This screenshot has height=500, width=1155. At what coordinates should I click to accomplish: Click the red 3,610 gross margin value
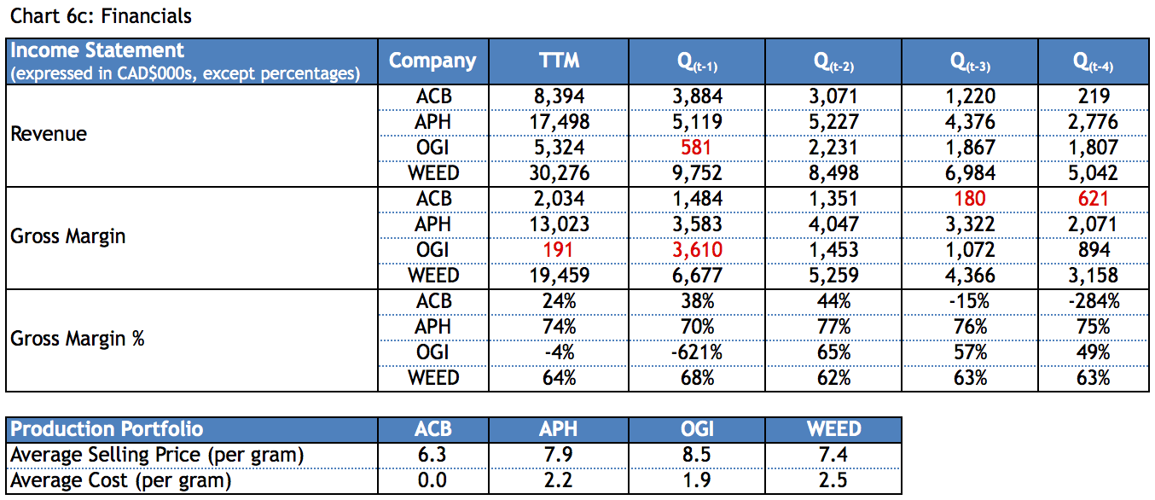(x=696, y=250)
